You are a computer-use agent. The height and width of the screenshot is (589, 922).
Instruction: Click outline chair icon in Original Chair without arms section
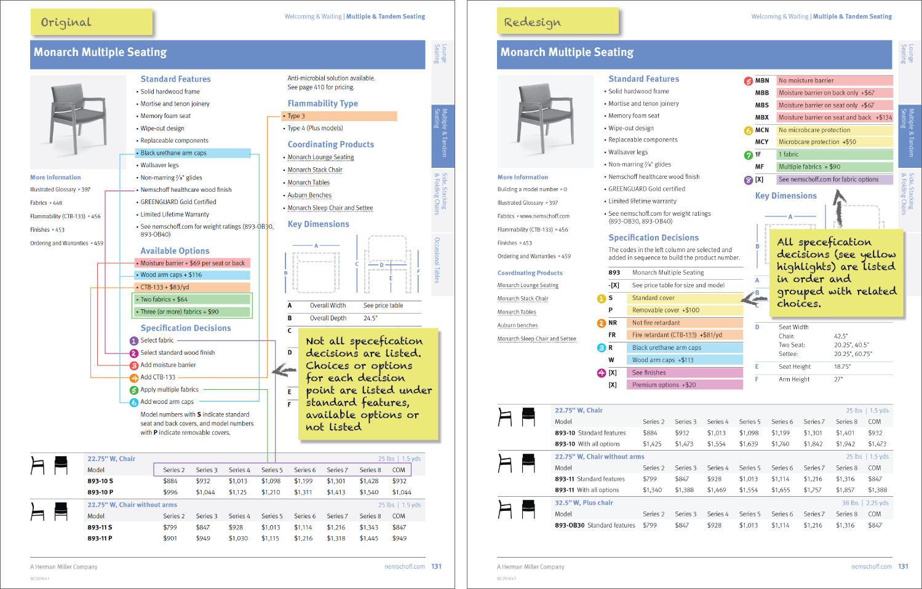[38, 512]
